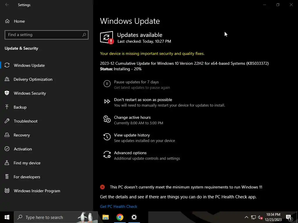The height and width of the screenshot is (223, 298).
Task: Click the Last checked: Today, 10:27 PM text
Action: click(x=144, y=41)
